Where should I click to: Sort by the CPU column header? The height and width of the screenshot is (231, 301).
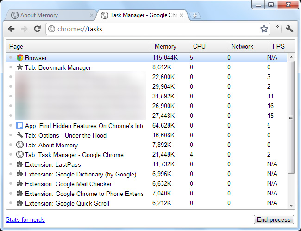tap(209, 46)
